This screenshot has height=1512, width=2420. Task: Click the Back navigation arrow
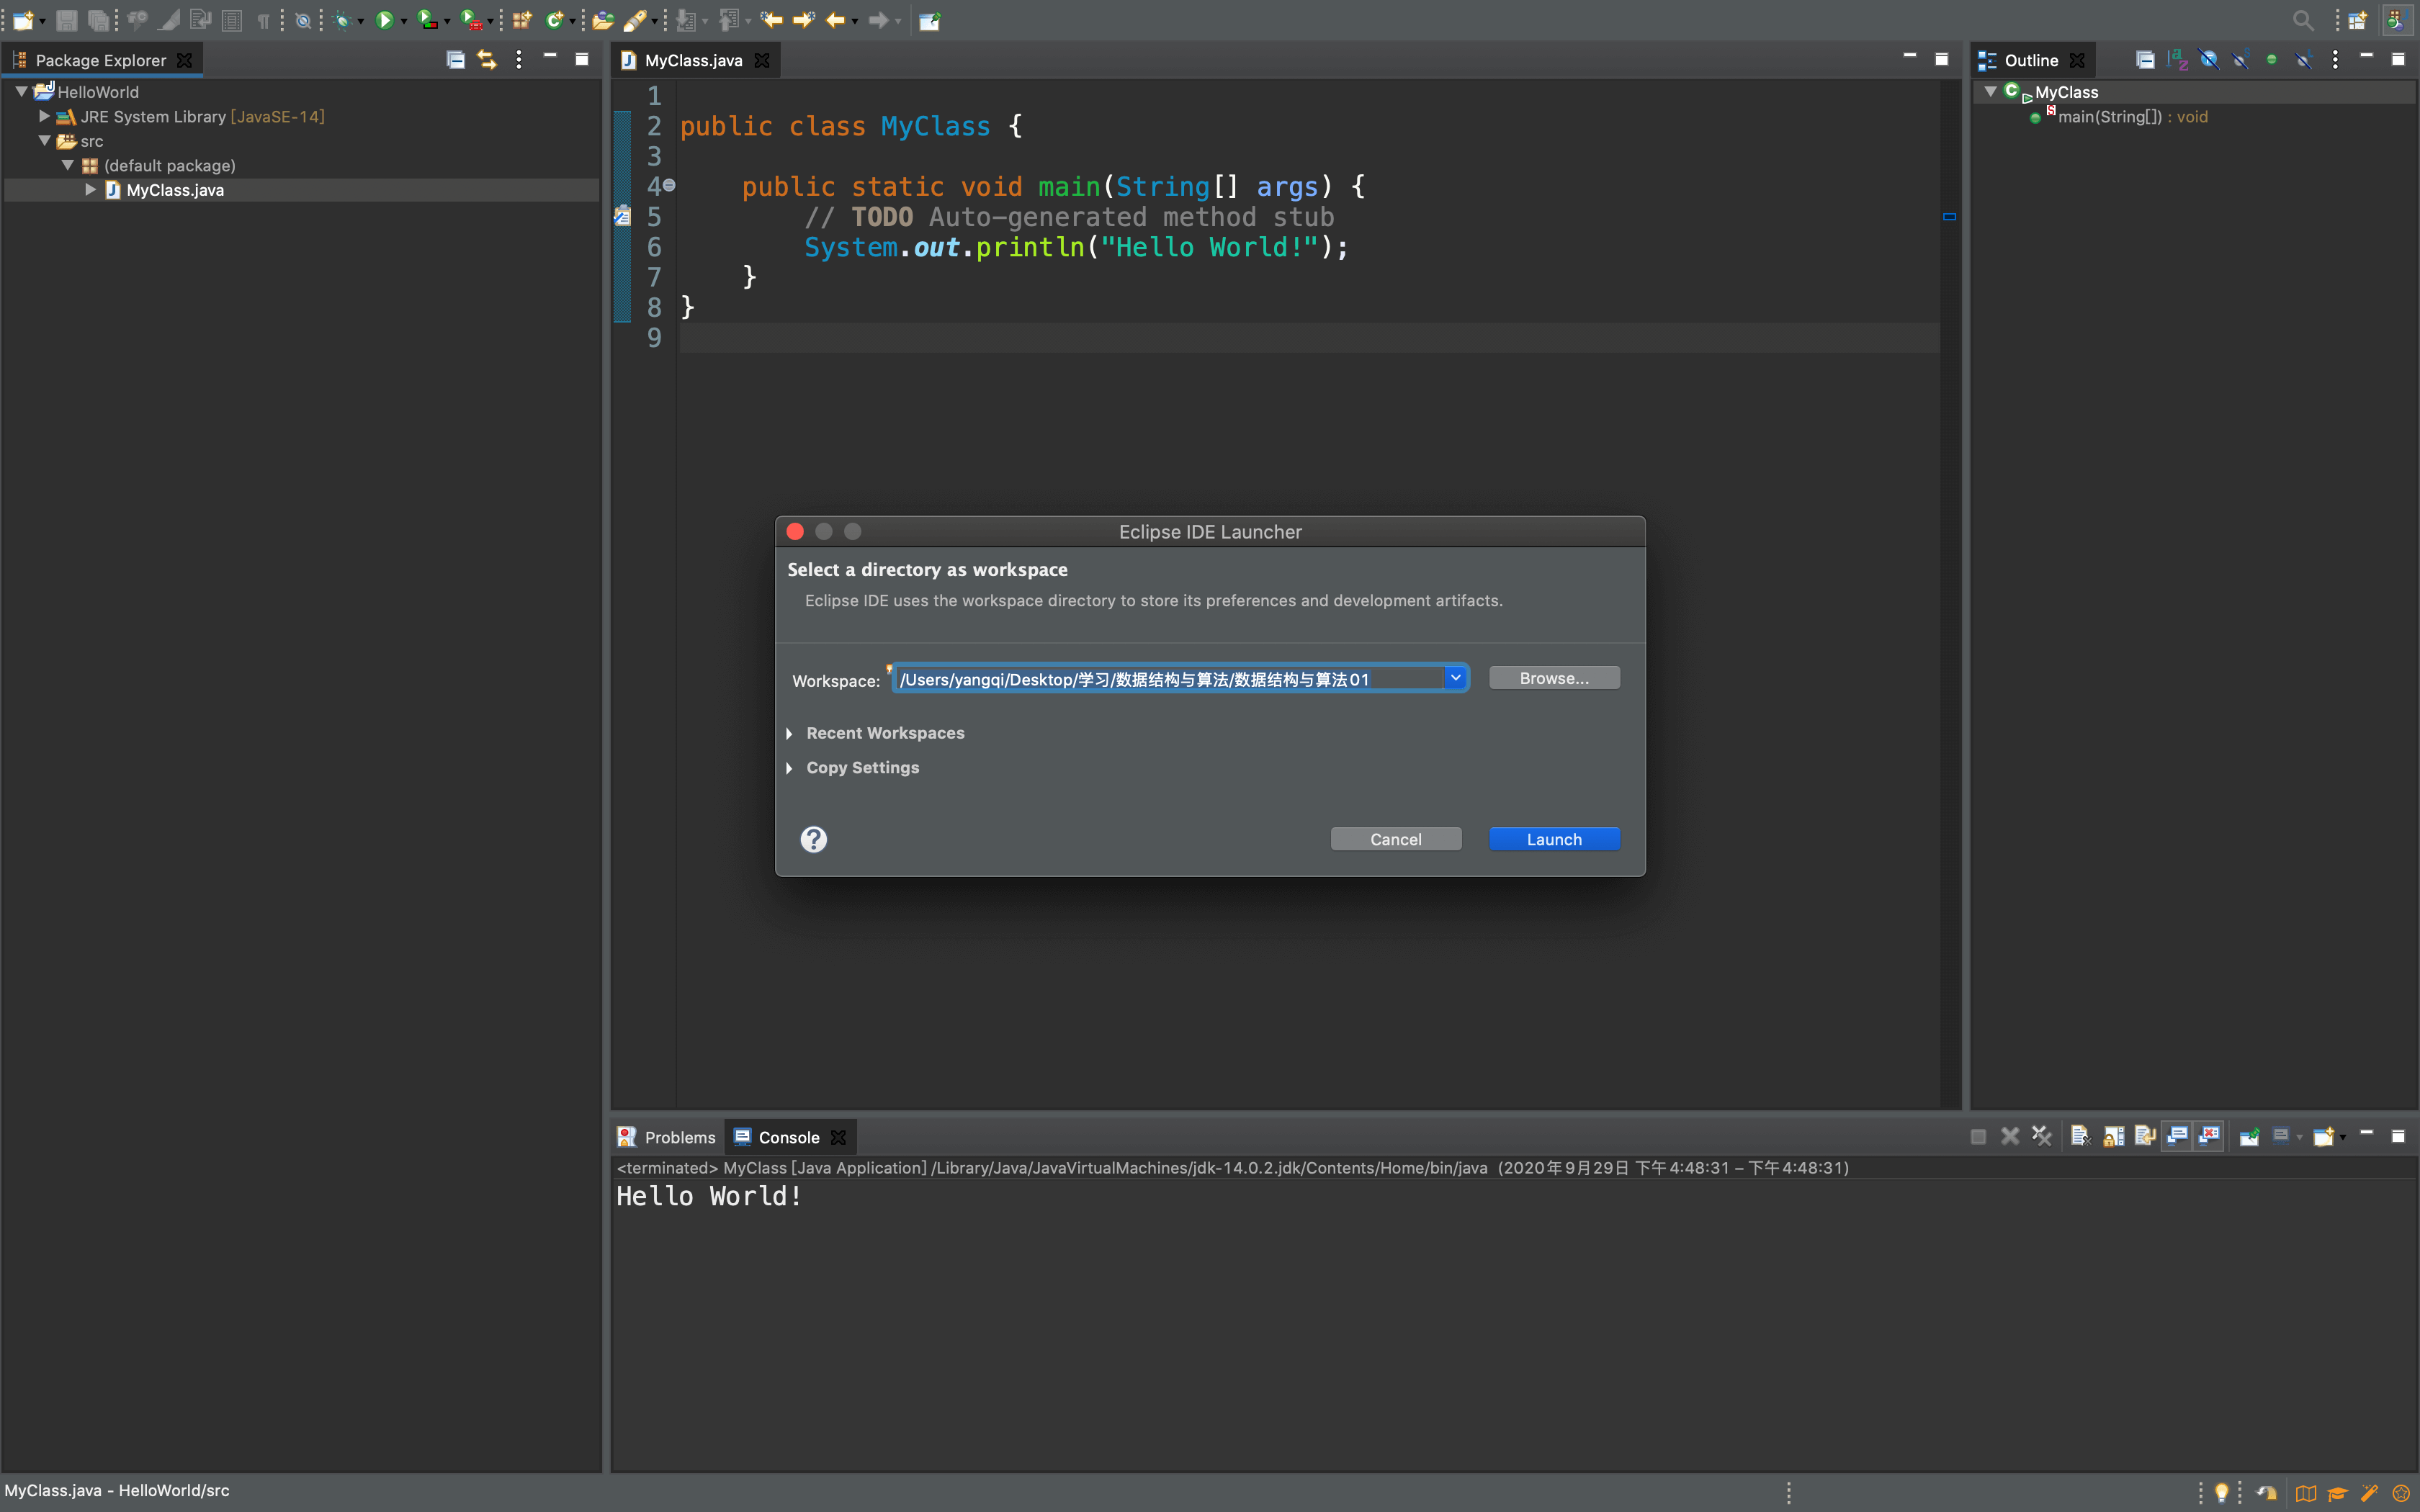point(836,20)
